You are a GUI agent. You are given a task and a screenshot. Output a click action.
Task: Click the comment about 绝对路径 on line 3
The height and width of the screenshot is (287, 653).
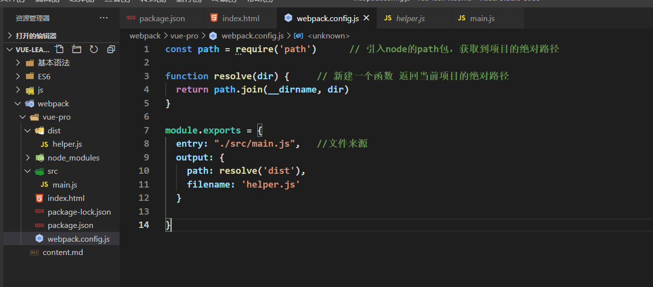click(413, 76)
